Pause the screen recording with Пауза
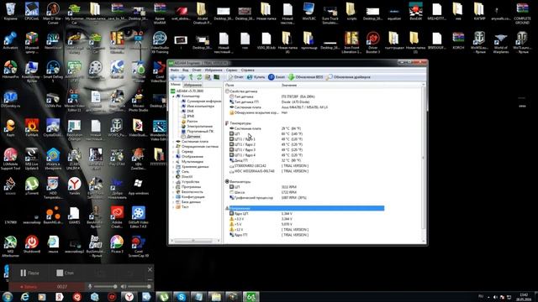Viewport: 538px width, 302px height. click(x=29, y=273)
